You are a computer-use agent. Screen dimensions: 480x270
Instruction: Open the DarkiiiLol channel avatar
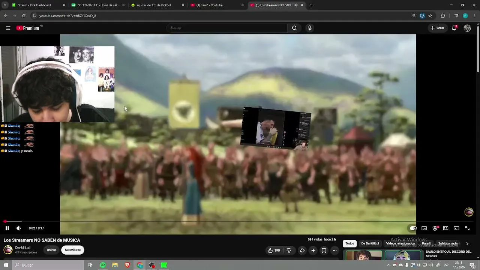[8, 250]
